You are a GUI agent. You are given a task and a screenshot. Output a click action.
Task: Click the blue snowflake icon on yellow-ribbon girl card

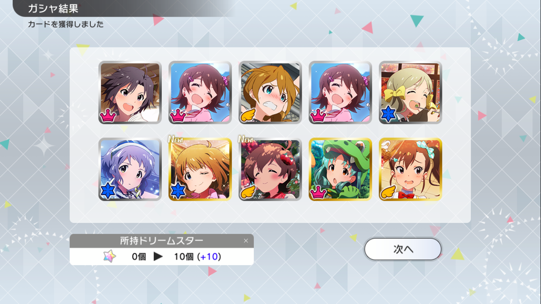pos(388,115)
